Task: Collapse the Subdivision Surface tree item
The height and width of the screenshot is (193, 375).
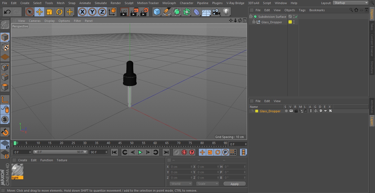Action: pos(251,17)
